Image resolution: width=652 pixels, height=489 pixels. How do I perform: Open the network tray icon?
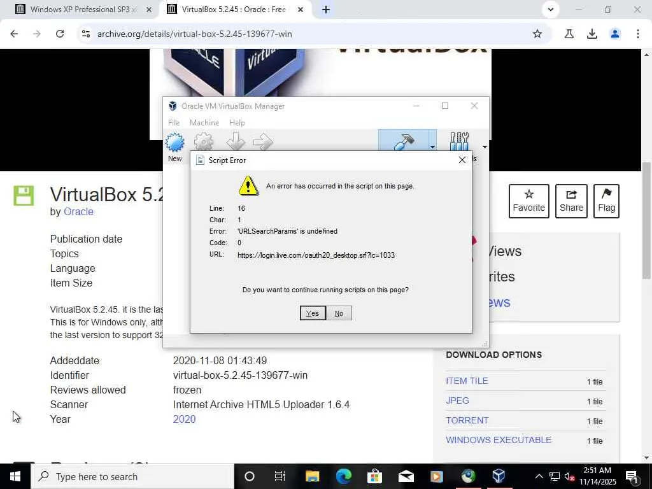pyautogui.click(x=555, y=476)
